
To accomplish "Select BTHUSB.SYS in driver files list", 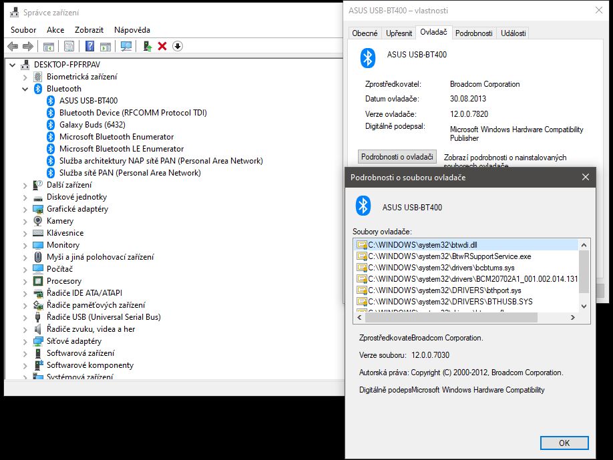I will [x=450, y=302].
